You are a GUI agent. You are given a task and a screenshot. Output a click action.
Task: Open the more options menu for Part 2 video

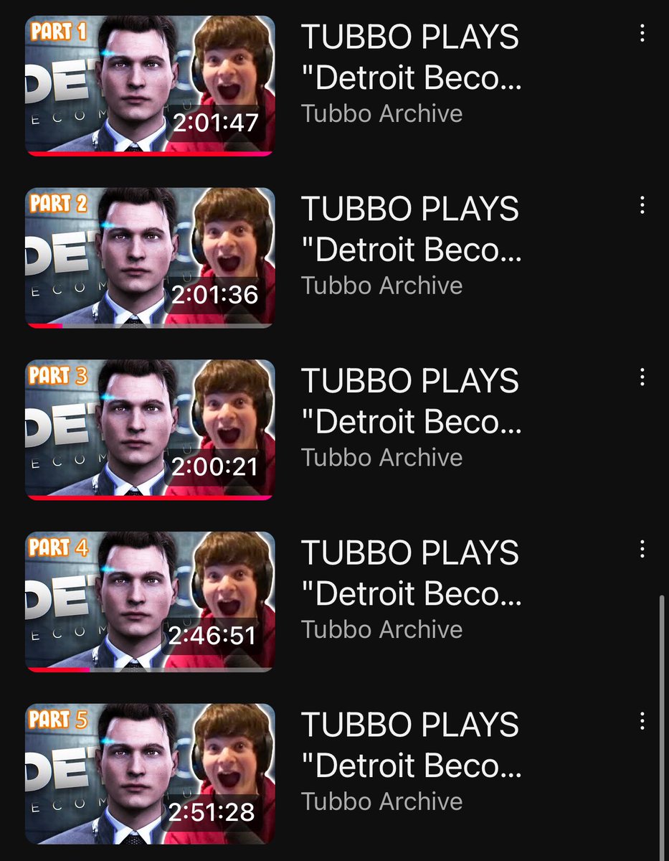(x=642, y=205)
